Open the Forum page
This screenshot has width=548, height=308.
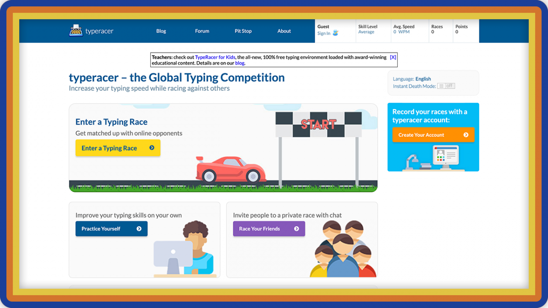tap(202, 31)
